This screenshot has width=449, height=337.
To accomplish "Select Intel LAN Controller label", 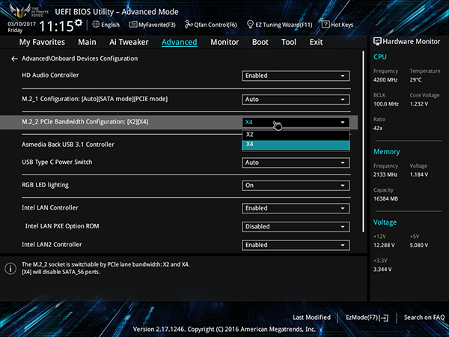I will (50, 207).
